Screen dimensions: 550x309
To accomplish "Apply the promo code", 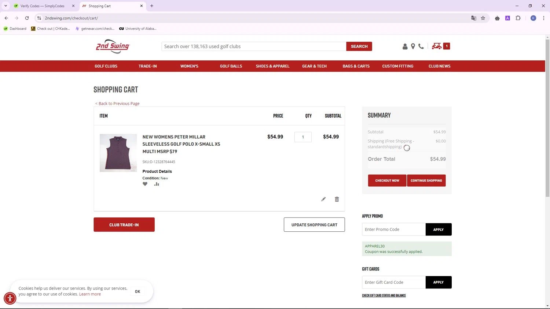I will point(439,230).
